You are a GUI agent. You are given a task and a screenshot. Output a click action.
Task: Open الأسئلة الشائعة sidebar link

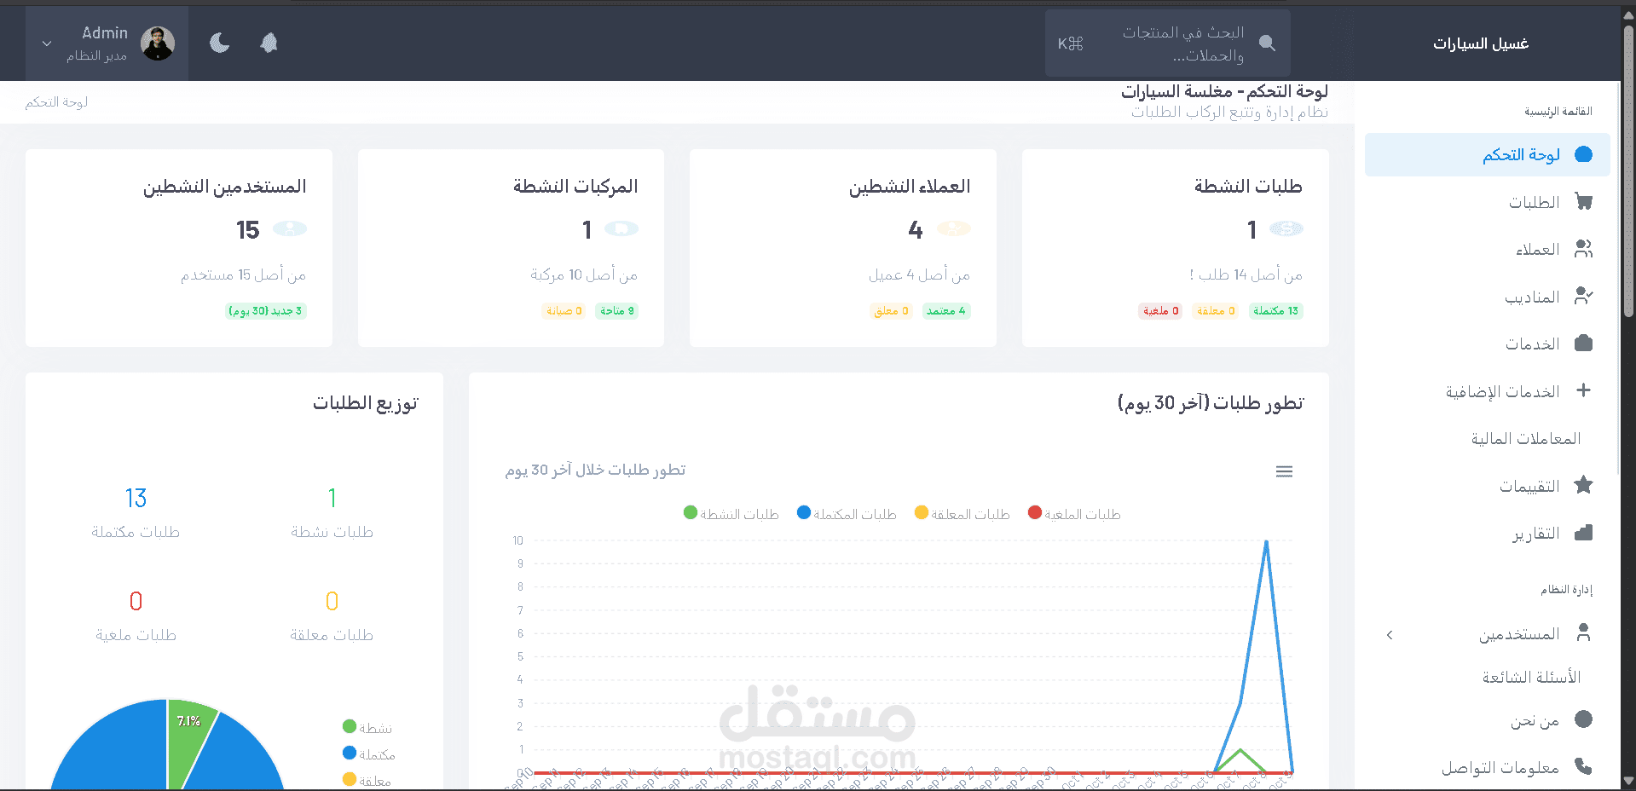pos(1488,677)
